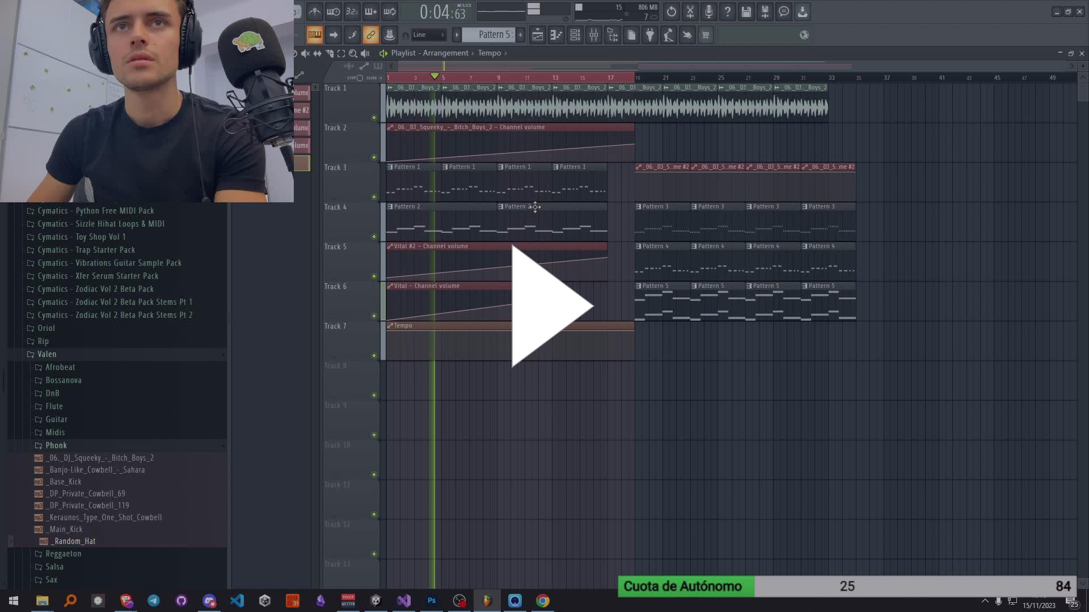Select the _Main_Kick sample
The image size is (1089, 612).
click(x=65, y=529)
